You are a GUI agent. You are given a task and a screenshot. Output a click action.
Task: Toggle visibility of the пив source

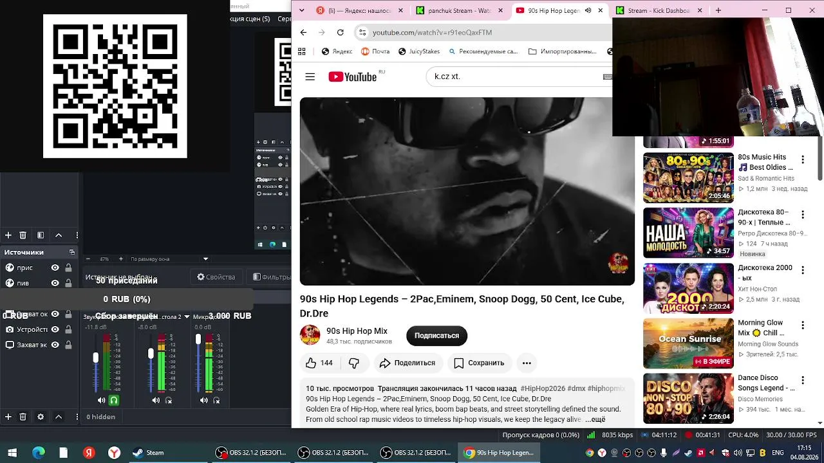pyautogui.click(x=55, y=283)
